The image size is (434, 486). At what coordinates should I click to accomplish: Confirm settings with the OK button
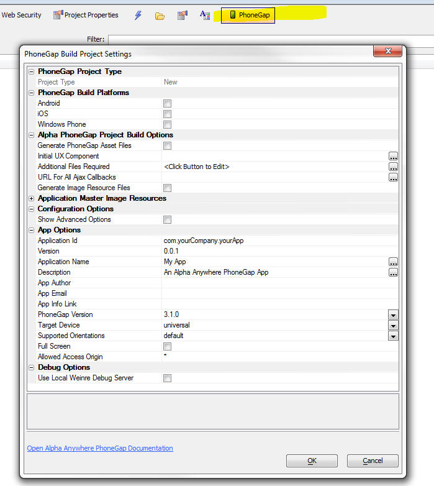pos(312,461)
